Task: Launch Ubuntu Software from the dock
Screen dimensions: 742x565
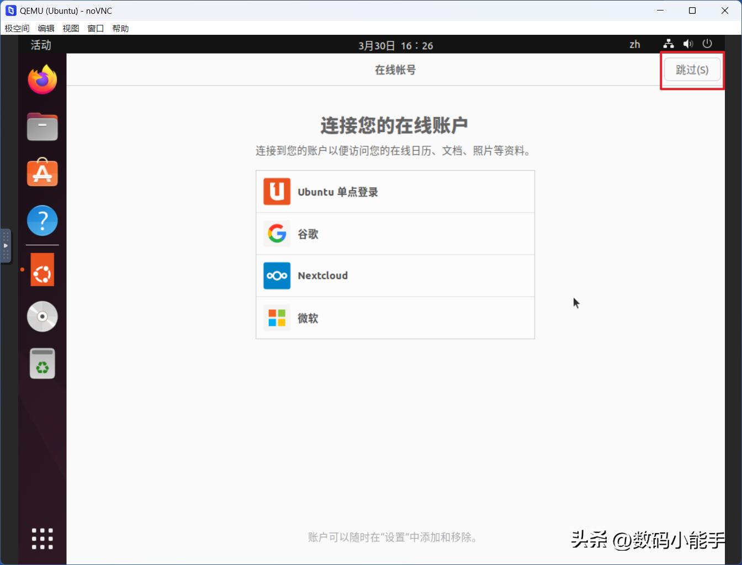Action: [43, 173]
